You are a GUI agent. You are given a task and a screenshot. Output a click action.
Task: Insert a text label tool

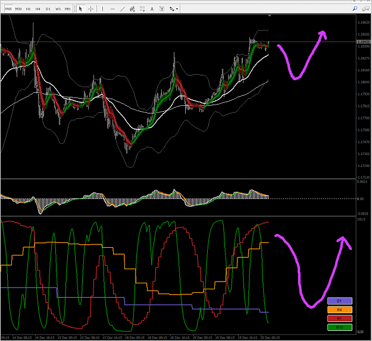click(x=162, y=9)
